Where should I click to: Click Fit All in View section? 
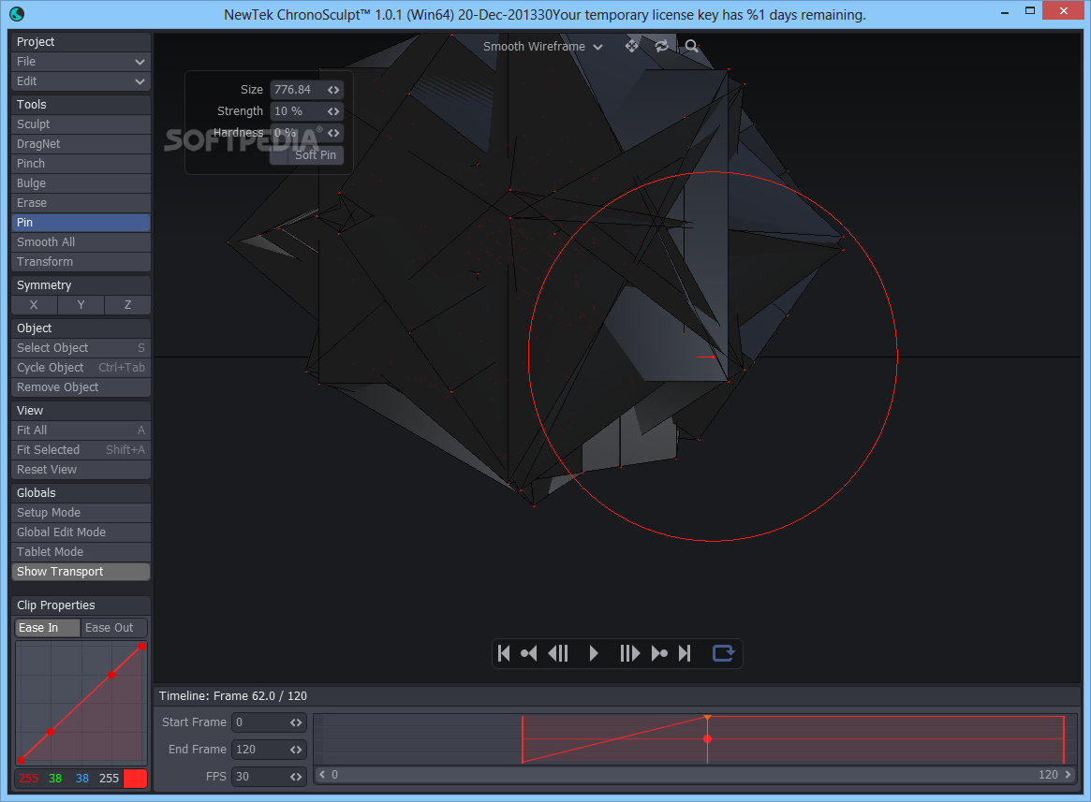(x=81, y=430)
